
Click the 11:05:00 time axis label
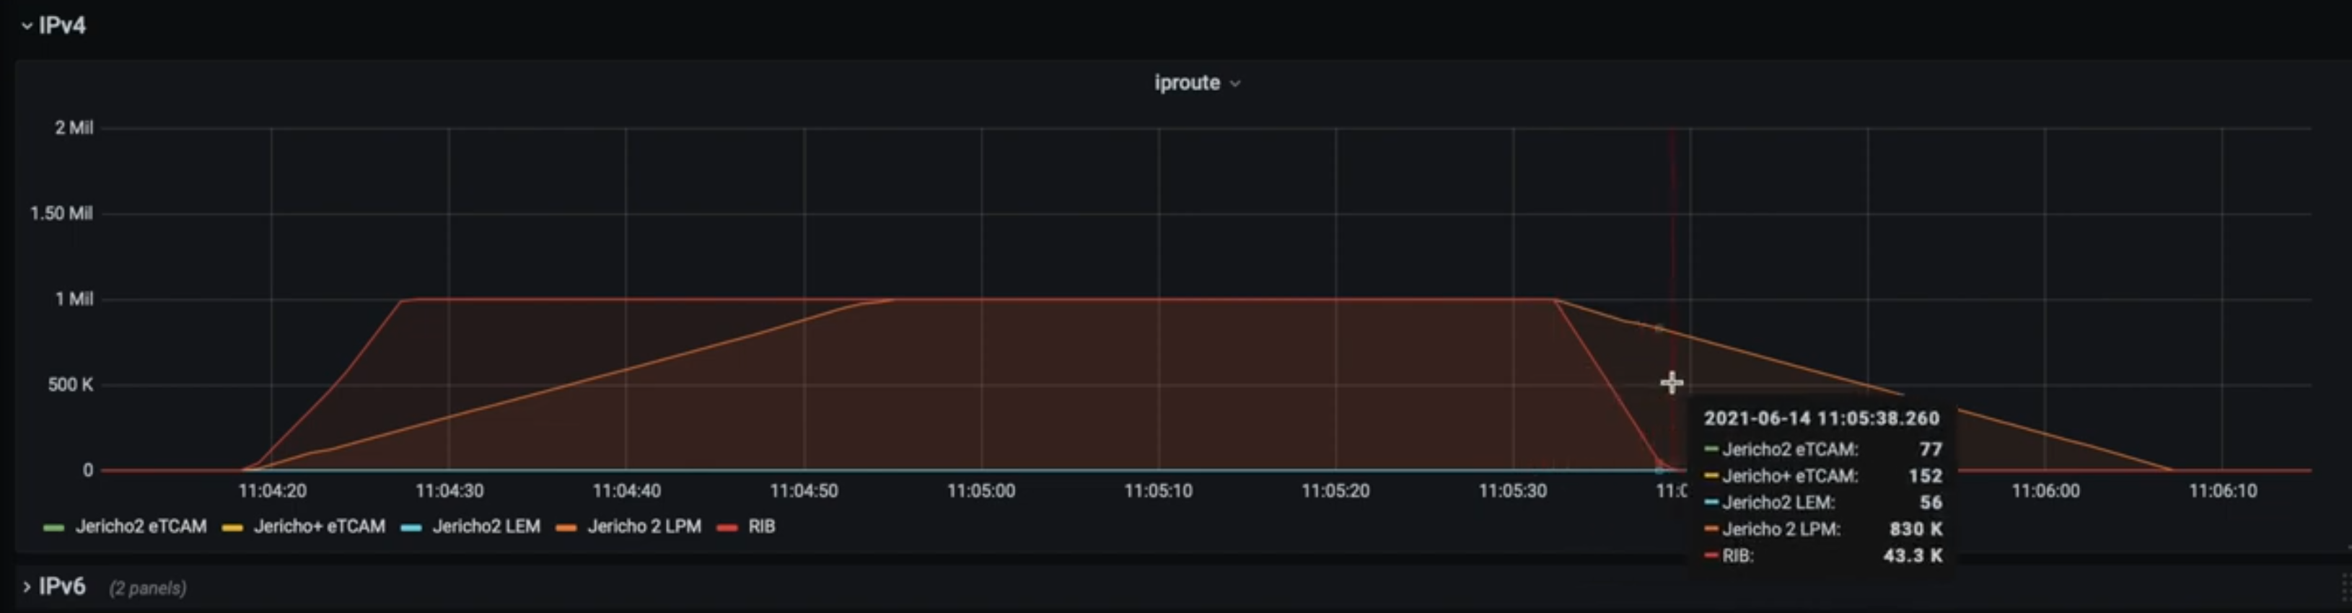coord(980,491)
